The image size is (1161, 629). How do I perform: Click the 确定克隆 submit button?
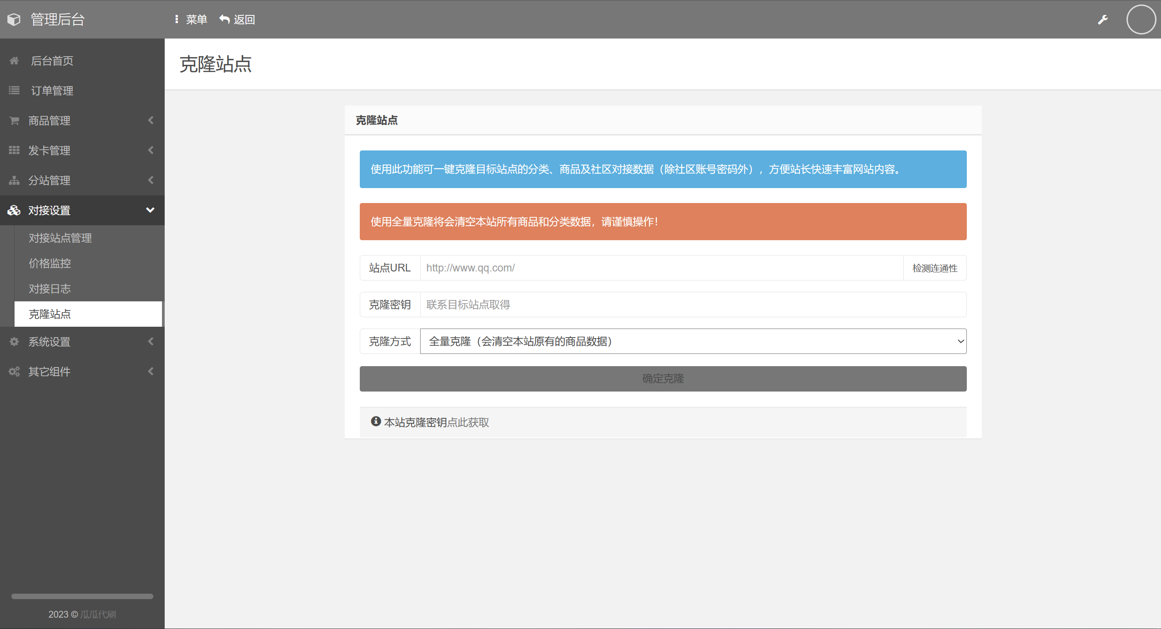[x=663, y=378]
